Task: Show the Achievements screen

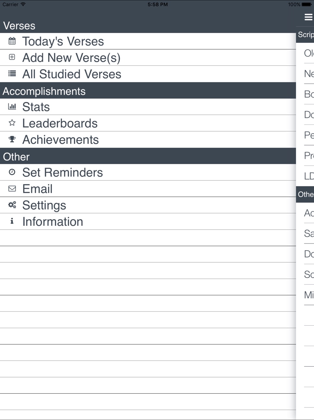Action: (148, 140)
